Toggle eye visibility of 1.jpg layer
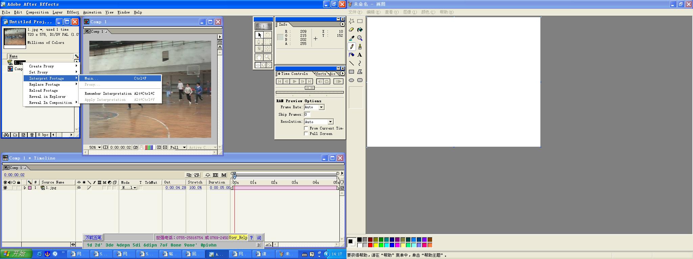Image resolution: width=693 pixels, height=259 pixels. pos(5,188)
